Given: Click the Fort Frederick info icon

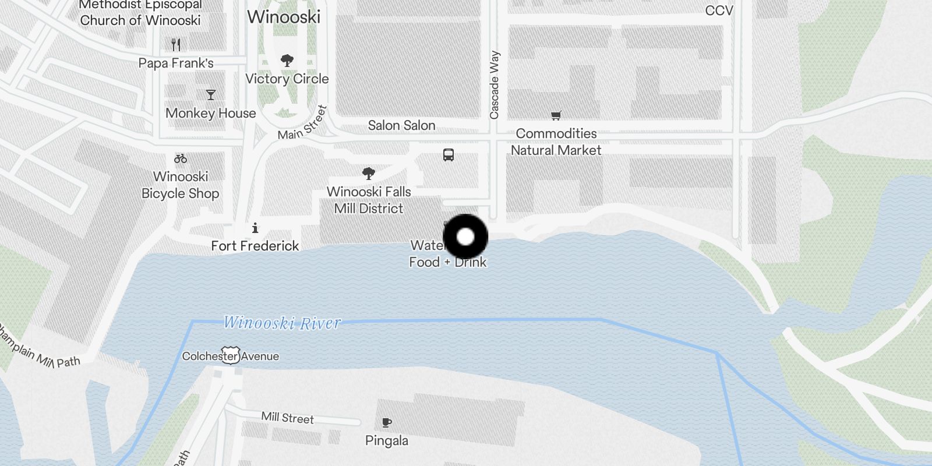Looking at the screenshot, I should 255,228.
